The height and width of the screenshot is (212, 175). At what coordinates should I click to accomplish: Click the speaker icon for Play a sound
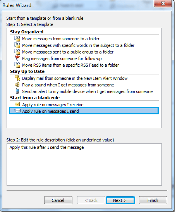pos(17,85)
